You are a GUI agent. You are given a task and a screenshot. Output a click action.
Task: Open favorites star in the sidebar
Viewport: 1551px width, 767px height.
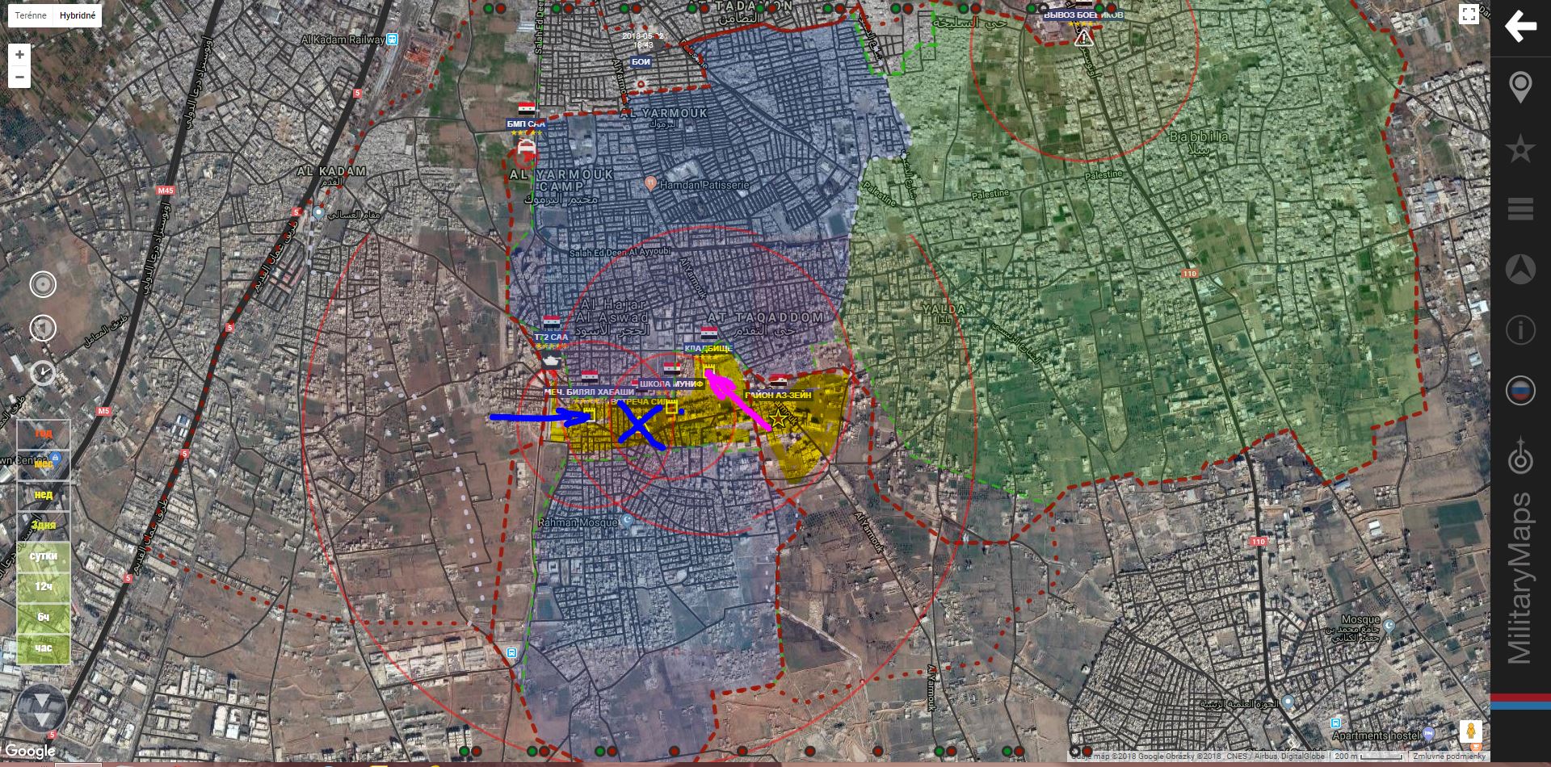click(x=1520, y=149)
